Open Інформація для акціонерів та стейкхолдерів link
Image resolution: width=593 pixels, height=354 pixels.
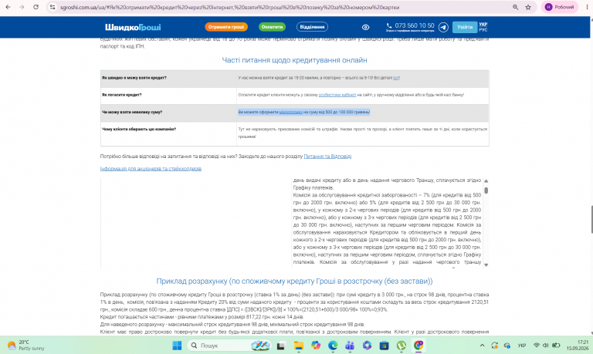[151, 168]
